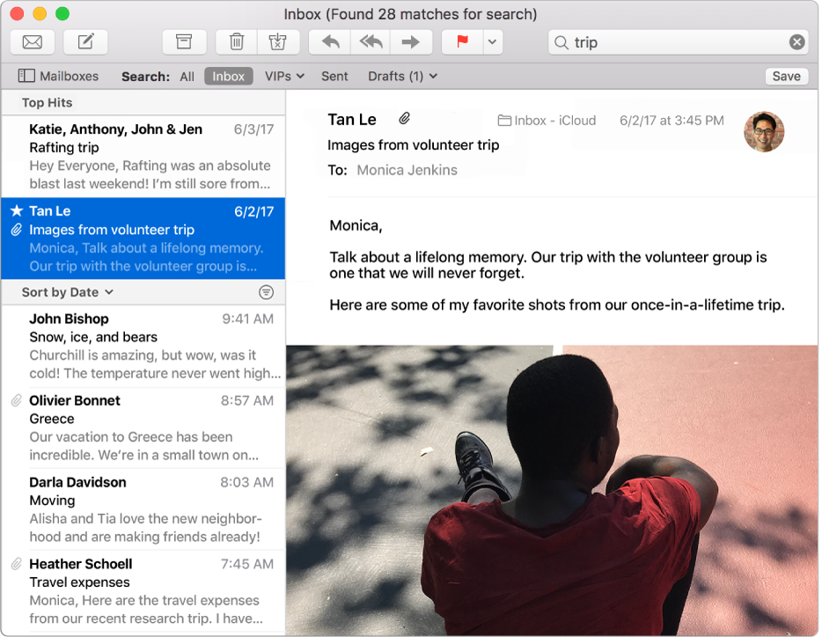This screenshot has width=822, height=637.
Task: Click paperclip icon on Heather Schoell row
Action: 17,564
